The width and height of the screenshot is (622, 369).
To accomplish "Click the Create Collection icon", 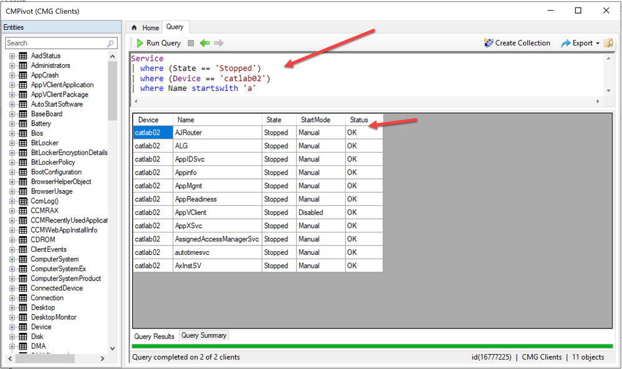I will coord(489,43).
